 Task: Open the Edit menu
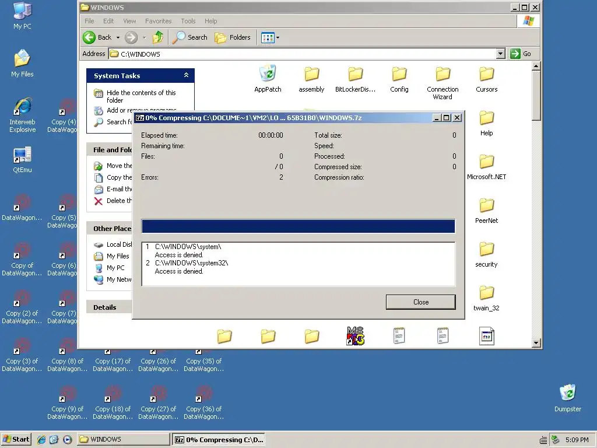point(108,21)
